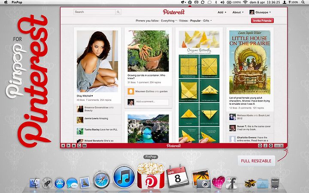This screenshot has width=309, height=193.
Task: Open the About dropdown menu
Action: tap(238, 12)
